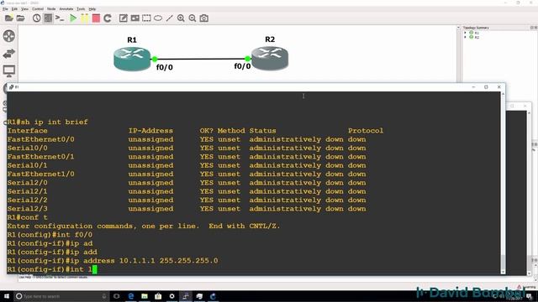
Task: Start all devices with green play button
Action: coord(73,18)
